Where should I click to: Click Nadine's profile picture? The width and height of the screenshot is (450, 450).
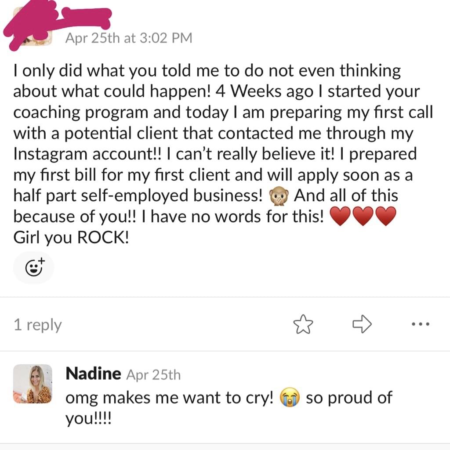coord(33,384)
